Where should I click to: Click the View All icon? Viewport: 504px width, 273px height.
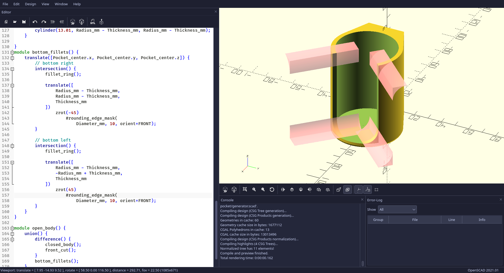pos(245,190)
